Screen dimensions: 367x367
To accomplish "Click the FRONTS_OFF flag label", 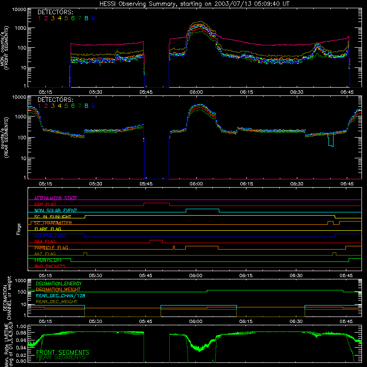I will 48,260.
